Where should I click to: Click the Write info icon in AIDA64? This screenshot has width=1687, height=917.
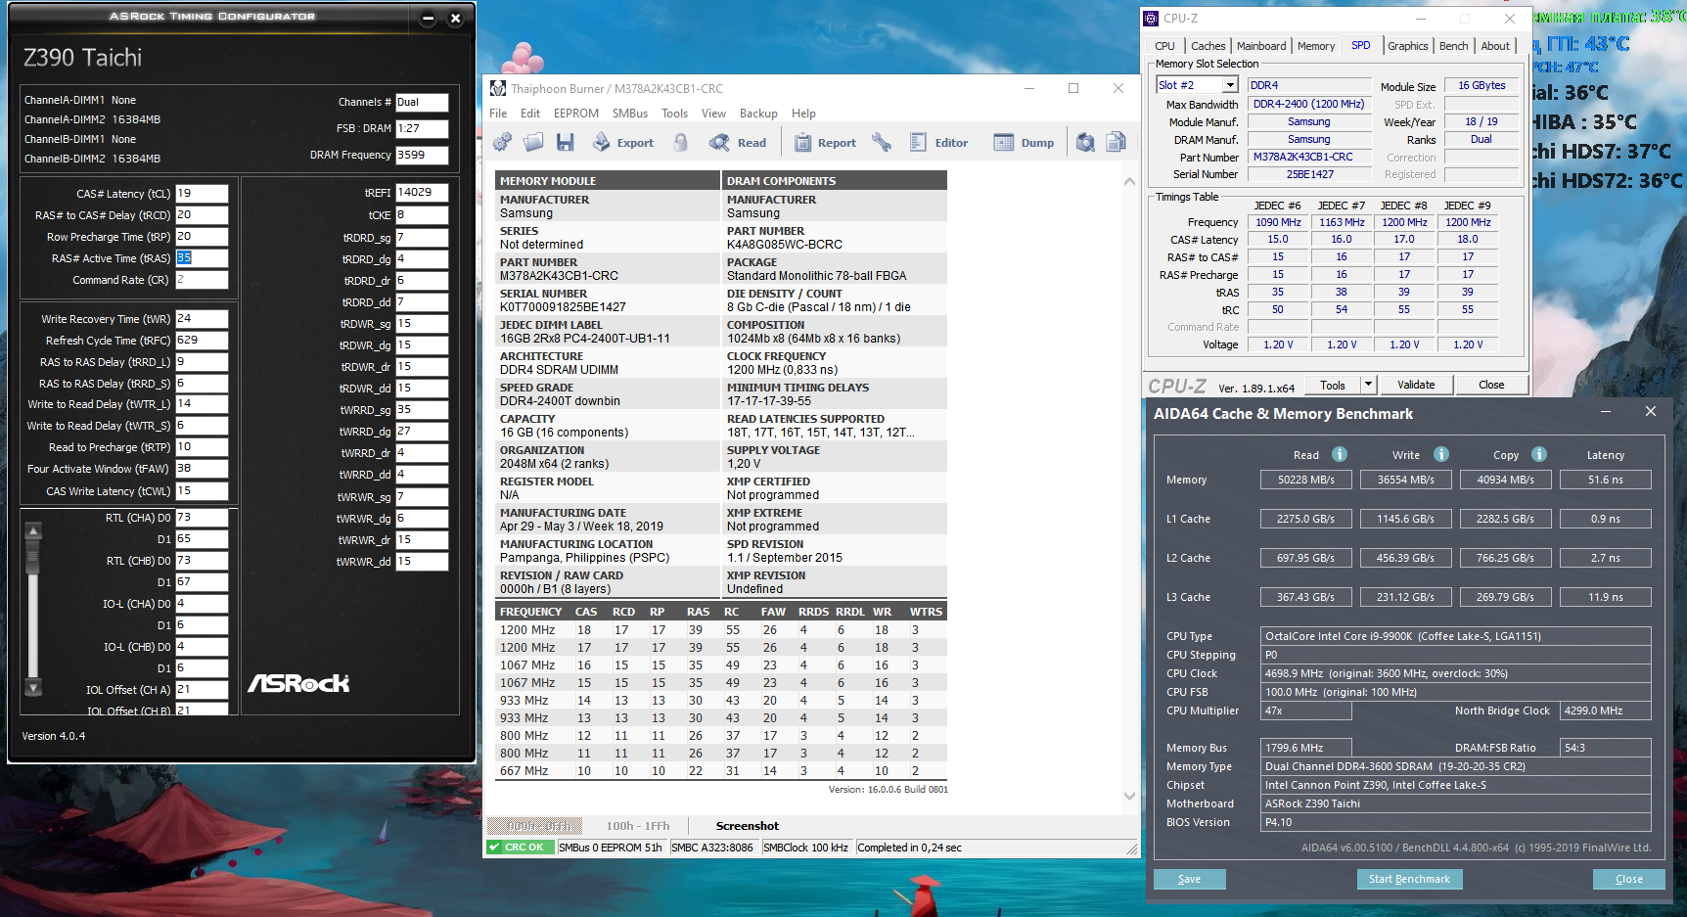[x=1440, y=454]
